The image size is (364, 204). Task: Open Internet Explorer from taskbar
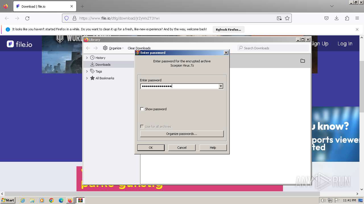(x=23, y=200)
